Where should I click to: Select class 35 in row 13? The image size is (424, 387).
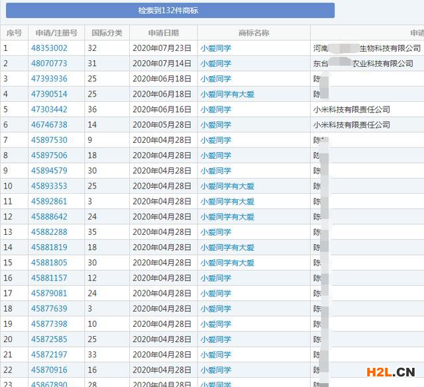pos(92,232)
